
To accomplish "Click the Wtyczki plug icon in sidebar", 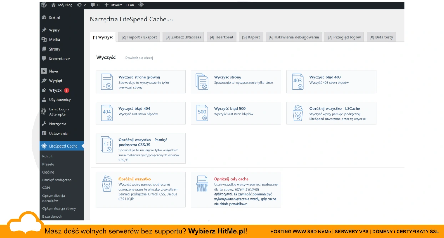I will (44, 90).
